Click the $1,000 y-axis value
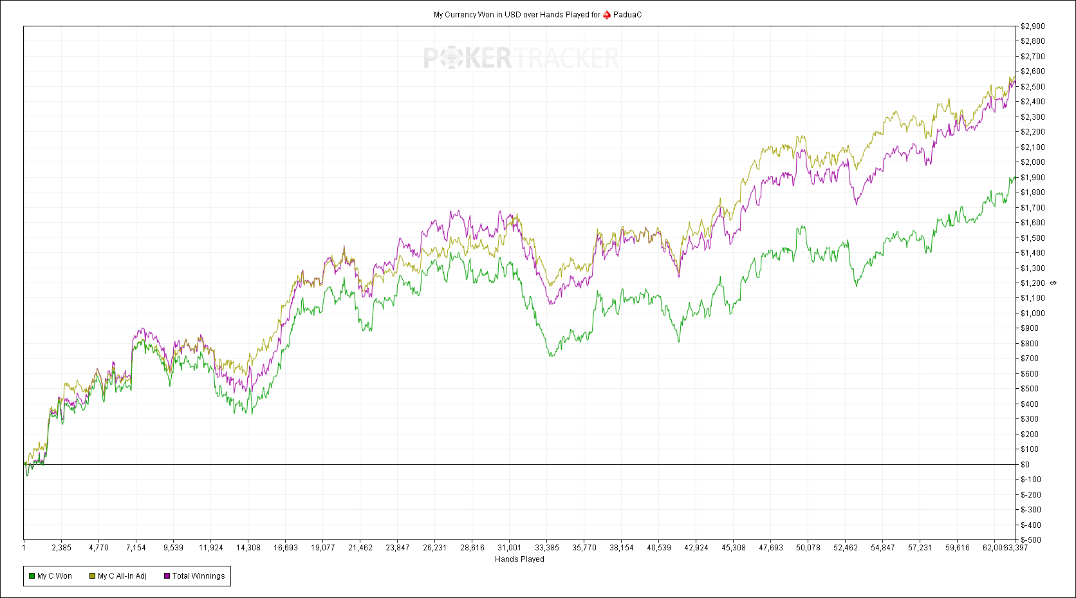This screenshot has height=598, width=1076. (x=1033, y=313)
